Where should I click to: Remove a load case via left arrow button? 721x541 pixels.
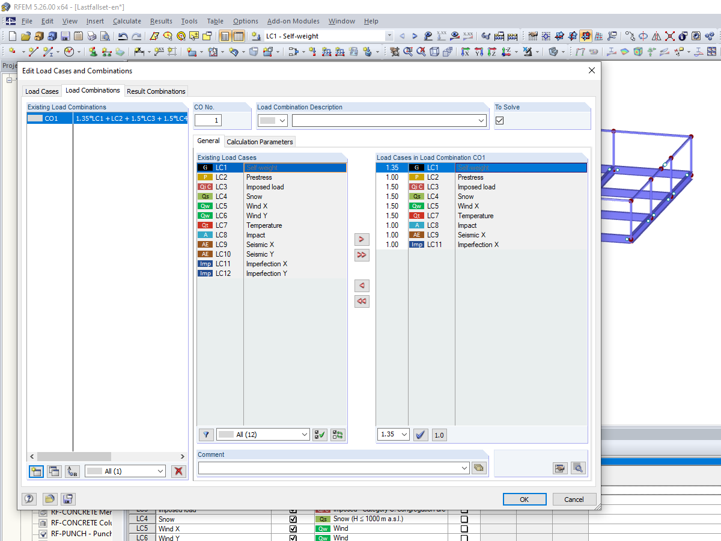(362, 286)
